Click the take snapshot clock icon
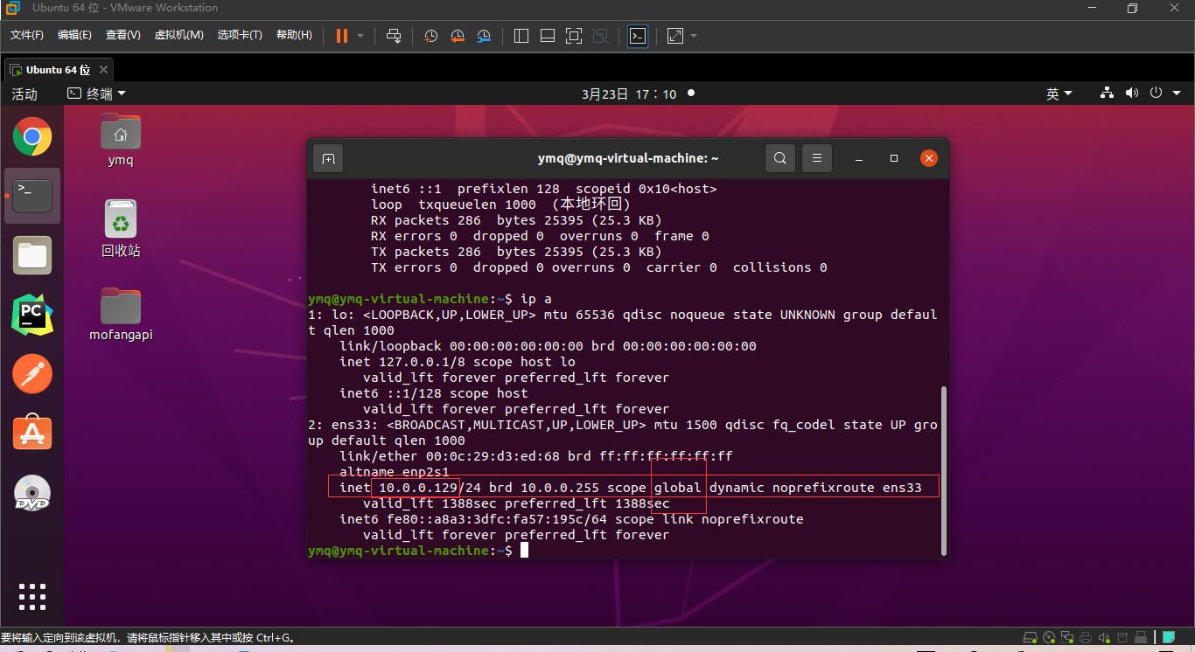This screenshot has width=1195, height=652. coord(431,36)
